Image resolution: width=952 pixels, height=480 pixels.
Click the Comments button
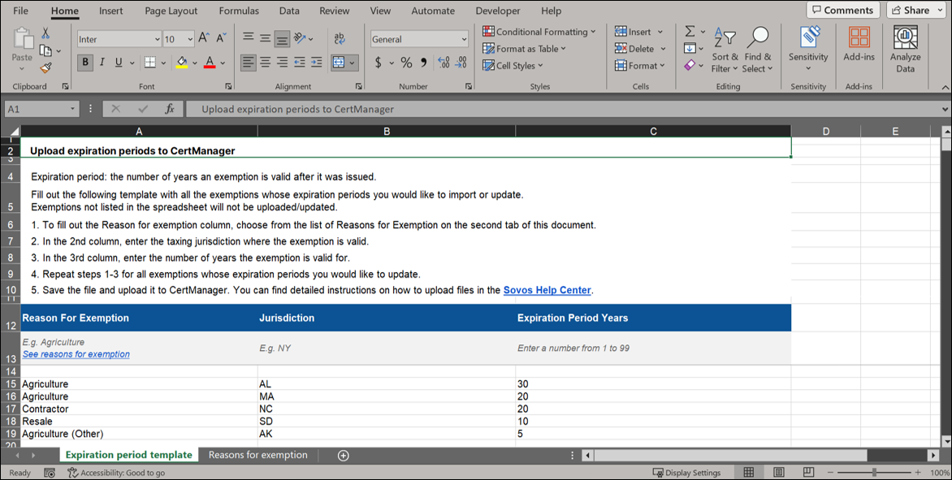coord(842,11)
